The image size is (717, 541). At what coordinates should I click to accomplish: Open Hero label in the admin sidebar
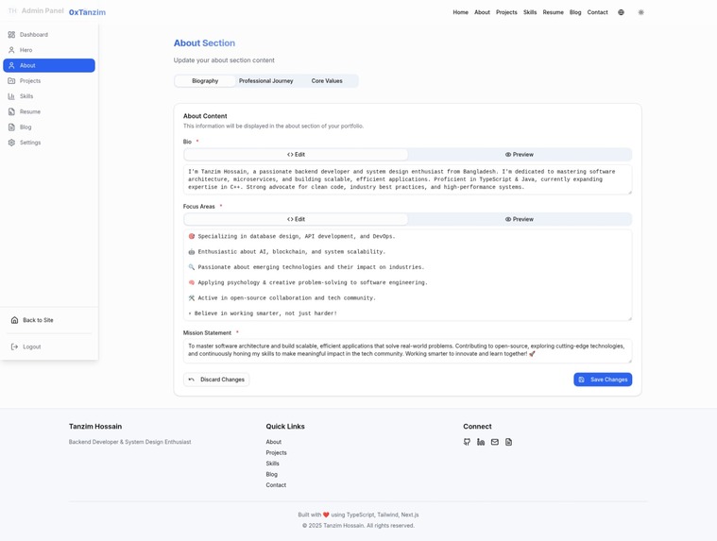[x=26, y=50]
